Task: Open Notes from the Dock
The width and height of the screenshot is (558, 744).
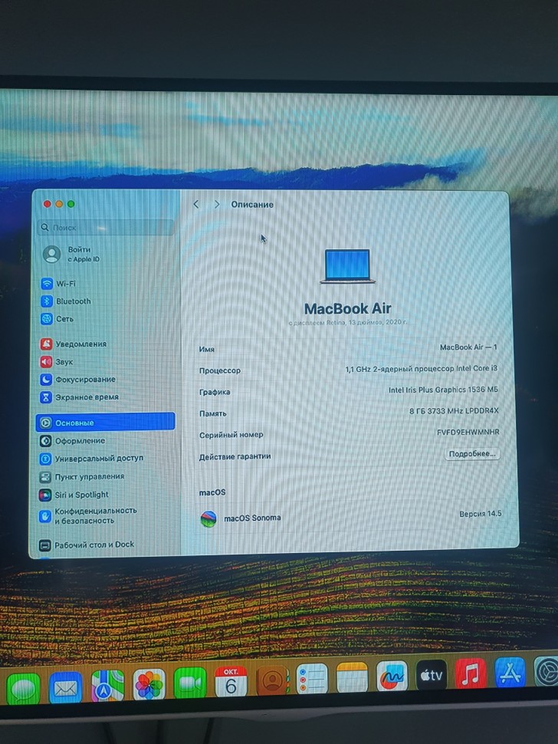Action: [x=352, y=677]
